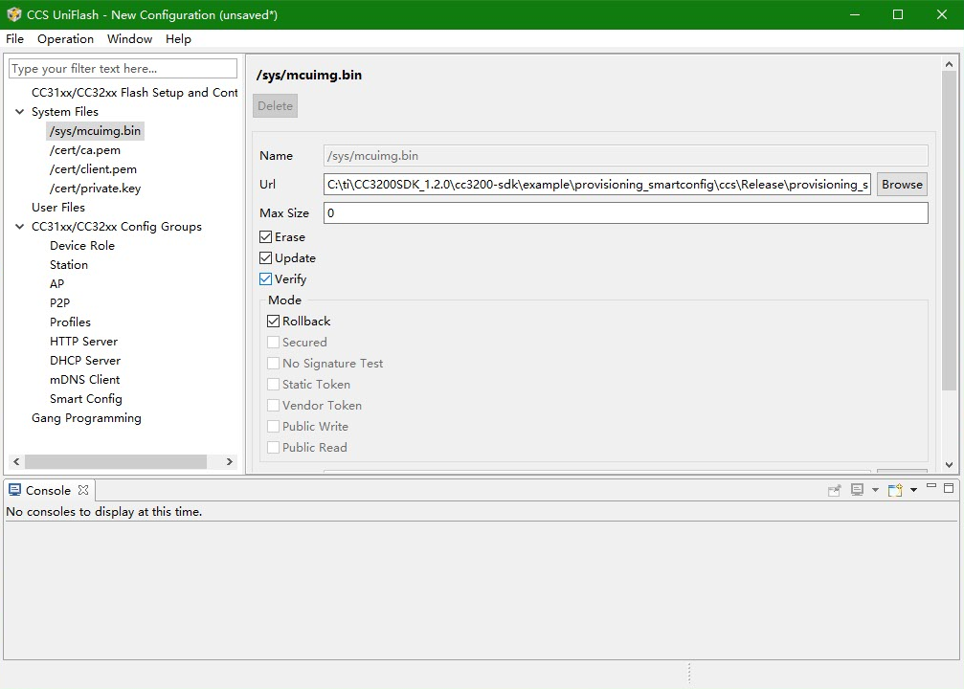
Task: Select DHCP Server config group
Action: (85, 360)
